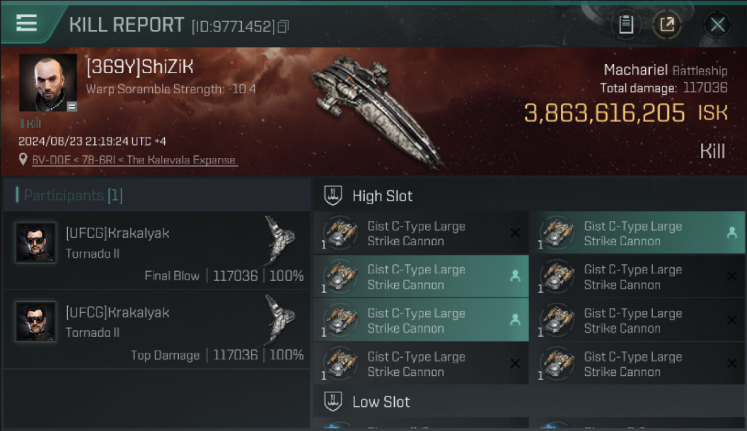Open the hamburger menu
Image resolution: width=747 pixels, height=431 pixels.
[x=26, y=23]
